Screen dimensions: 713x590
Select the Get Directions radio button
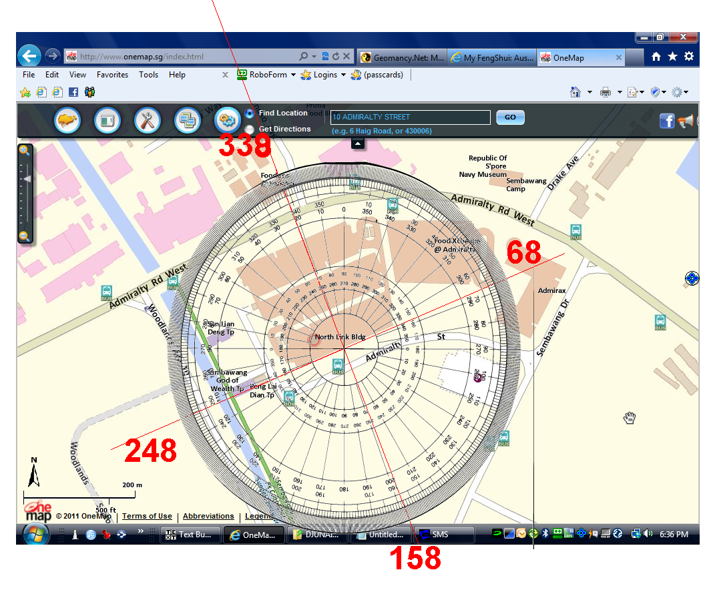click(250, 129)
